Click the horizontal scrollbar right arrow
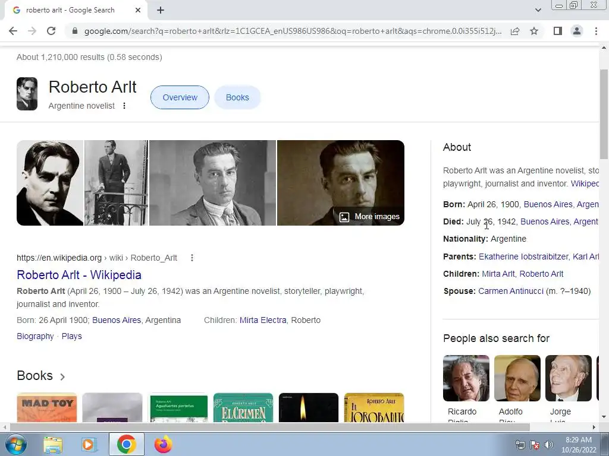This screenshot has height=456, width=609. (594, 427)
